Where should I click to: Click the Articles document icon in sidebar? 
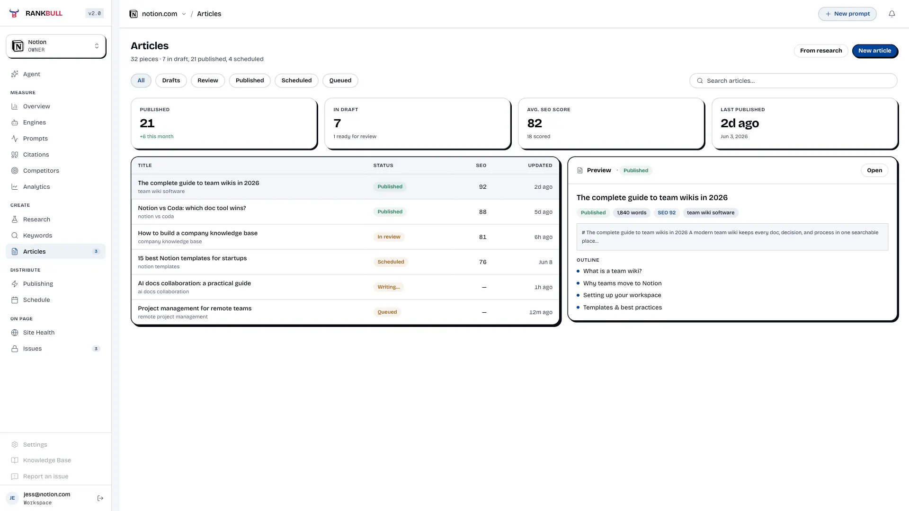point(15,252)
